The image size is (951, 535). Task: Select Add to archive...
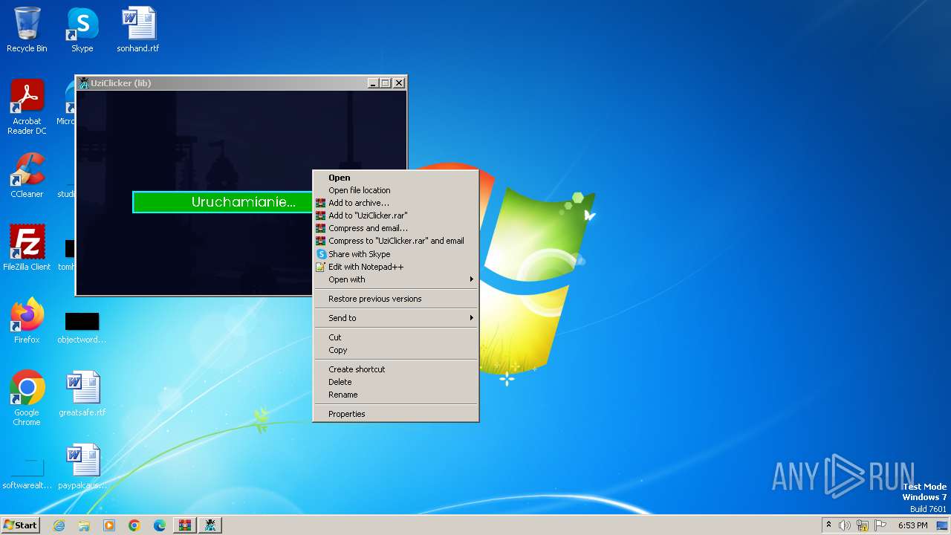click(396, 203)
